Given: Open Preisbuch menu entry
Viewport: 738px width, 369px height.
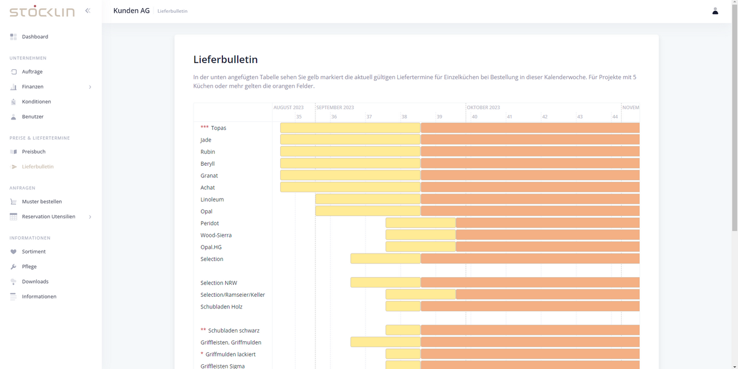Looking at the screenshot, I should coord(33,152).
